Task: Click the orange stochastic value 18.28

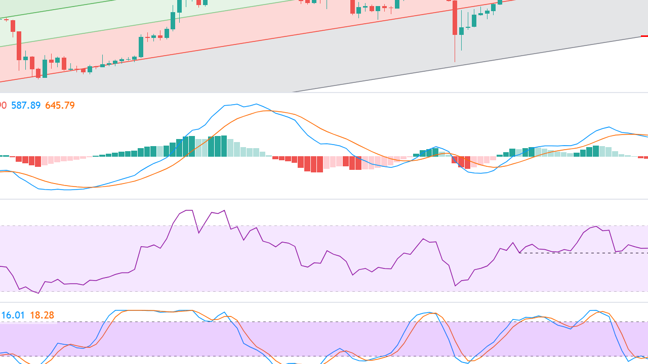Action: [x=42, y=315]
